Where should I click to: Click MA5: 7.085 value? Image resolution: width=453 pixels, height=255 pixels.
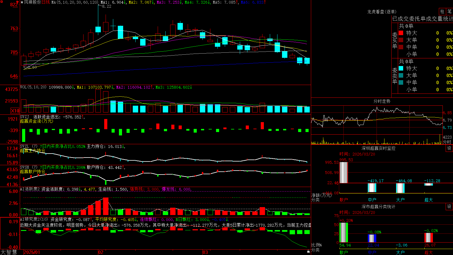pos(225,2)
